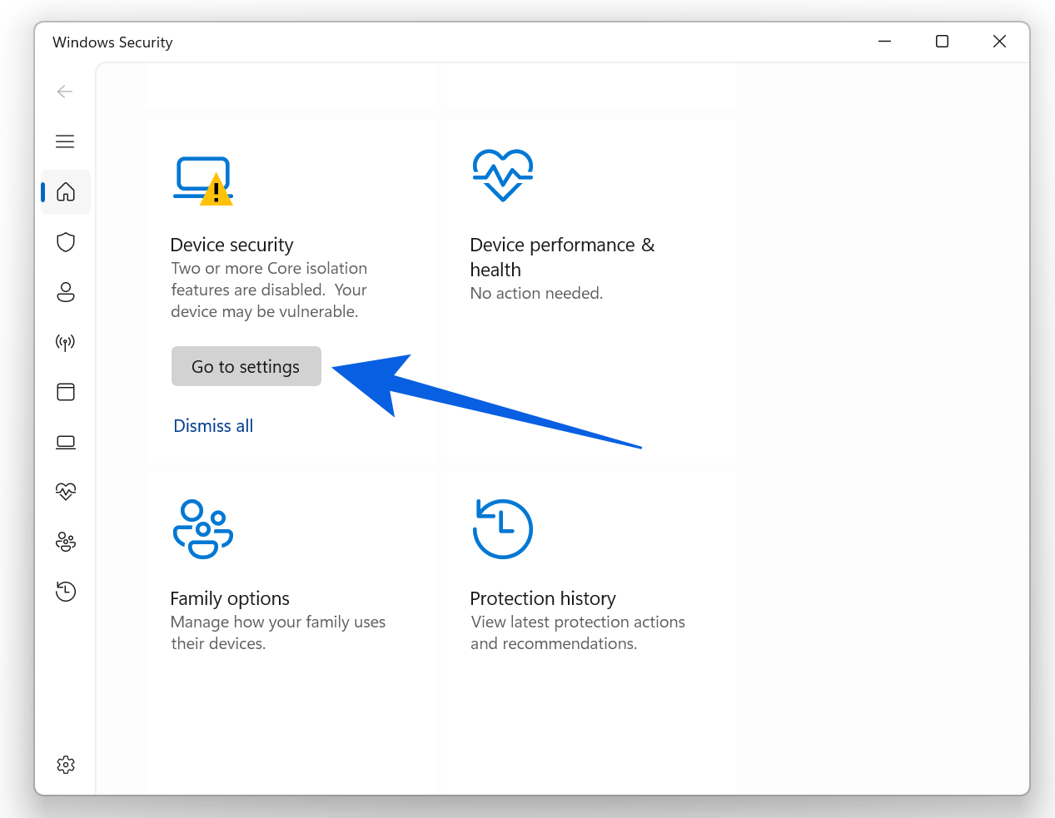Open Virus & threat protection from the sidebar

pyautogui.click(x=65, y=242)
